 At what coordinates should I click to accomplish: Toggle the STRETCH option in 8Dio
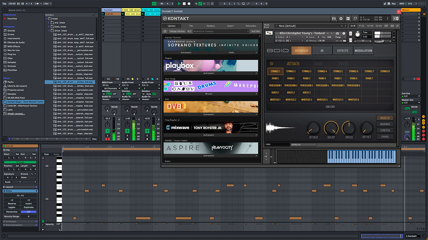click(x=385, y=130)
